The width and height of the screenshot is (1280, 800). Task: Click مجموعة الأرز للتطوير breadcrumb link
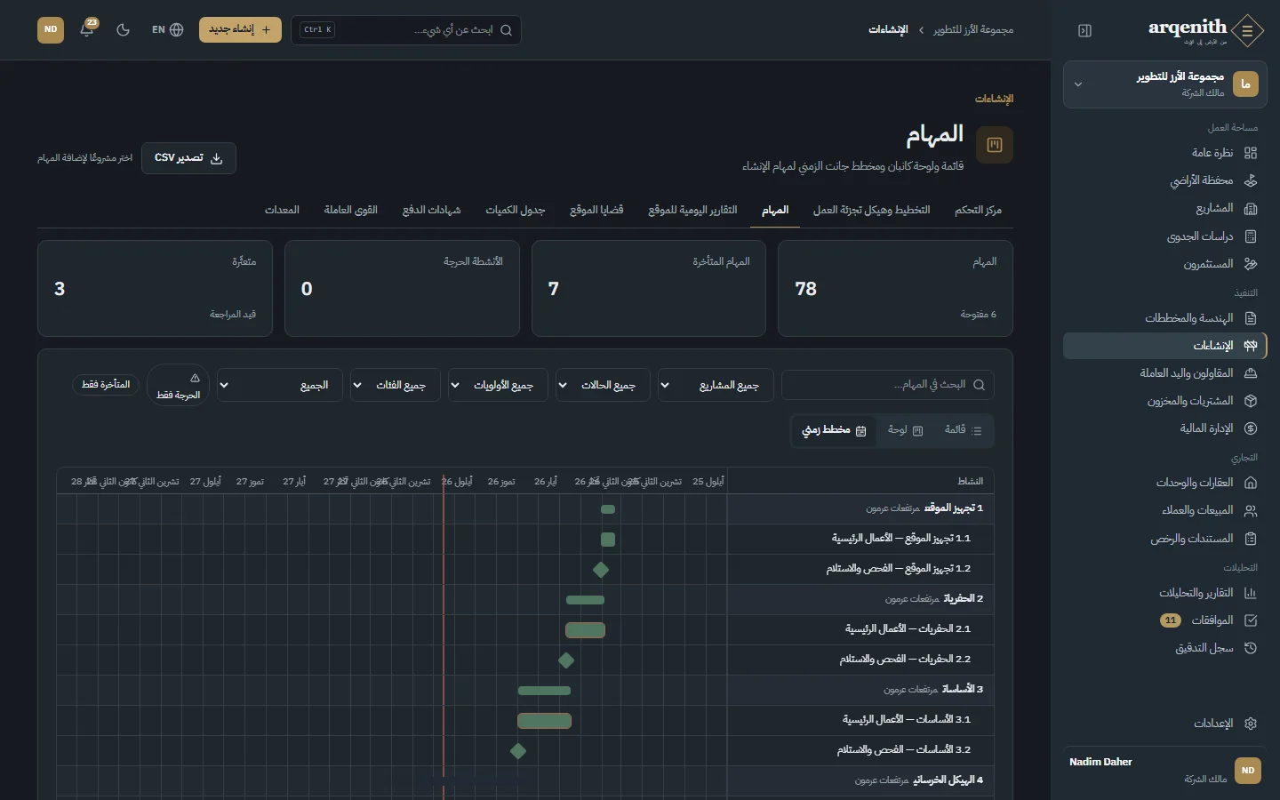(x=973, y=29)
